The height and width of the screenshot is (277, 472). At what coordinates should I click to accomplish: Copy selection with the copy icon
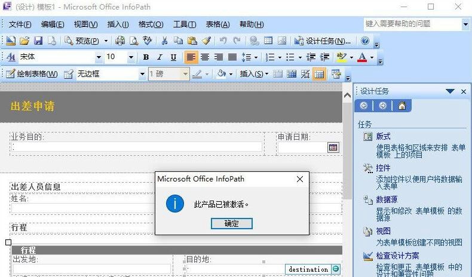pos(178,41)
